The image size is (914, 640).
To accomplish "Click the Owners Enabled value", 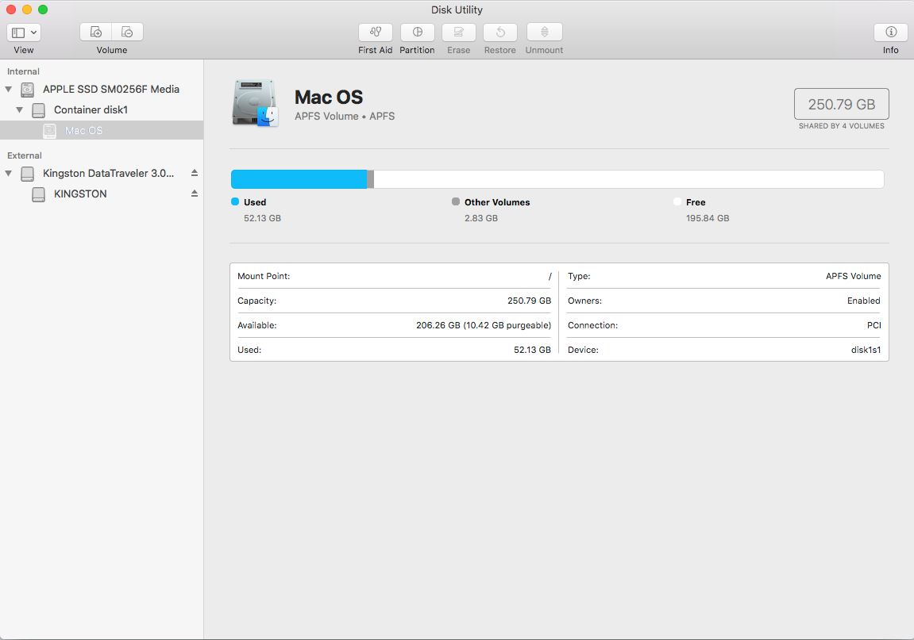I will 864,301.
